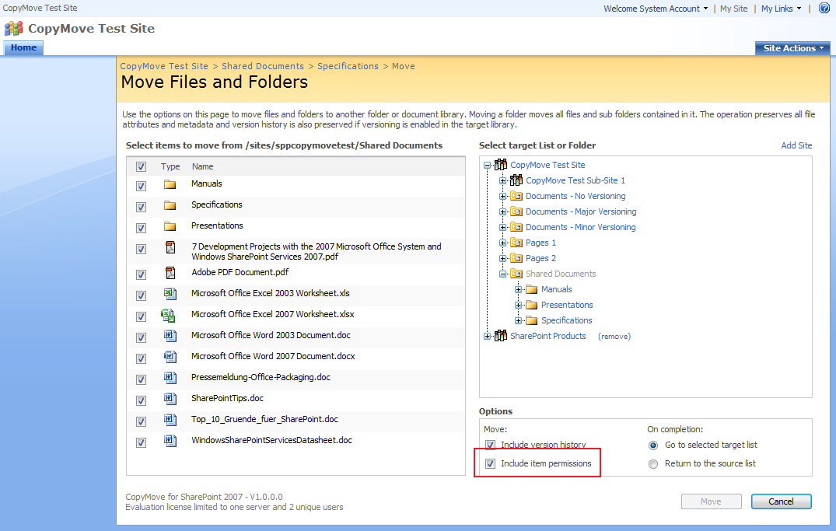
Task: Select Presentations folder in target tree
Action: 567,305
